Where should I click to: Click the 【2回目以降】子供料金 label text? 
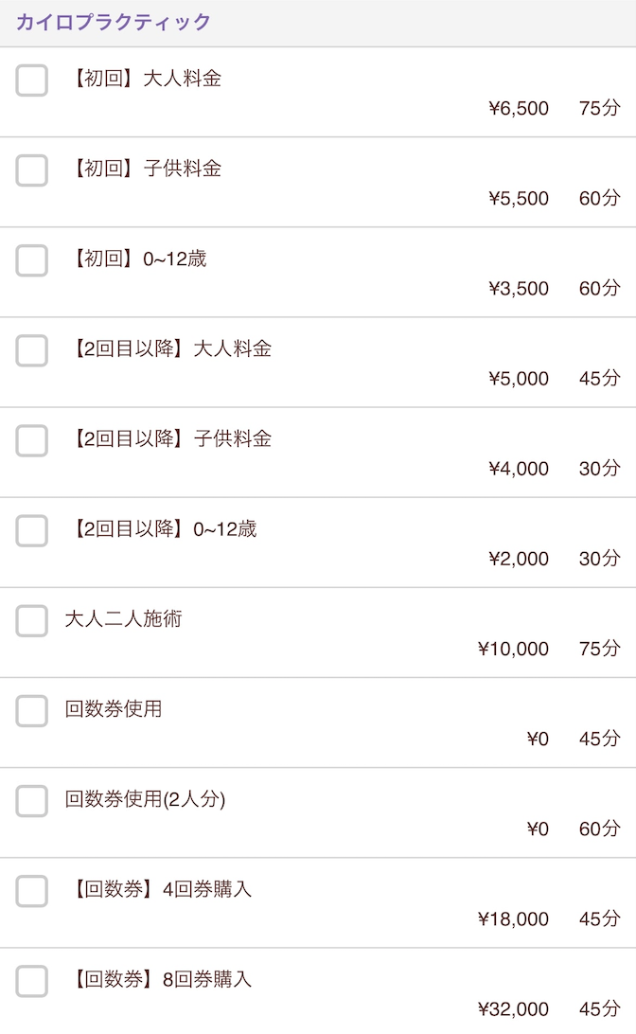168,438
